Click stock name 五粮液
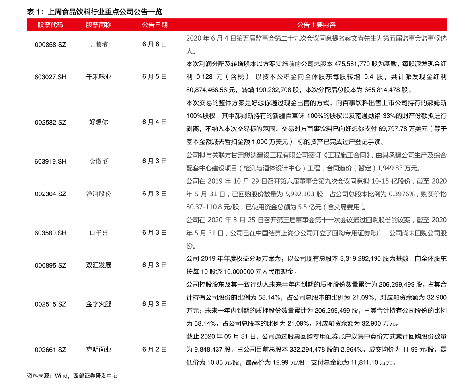The width and height of the screenshot is (474, 387). click(x=99, y=45)
